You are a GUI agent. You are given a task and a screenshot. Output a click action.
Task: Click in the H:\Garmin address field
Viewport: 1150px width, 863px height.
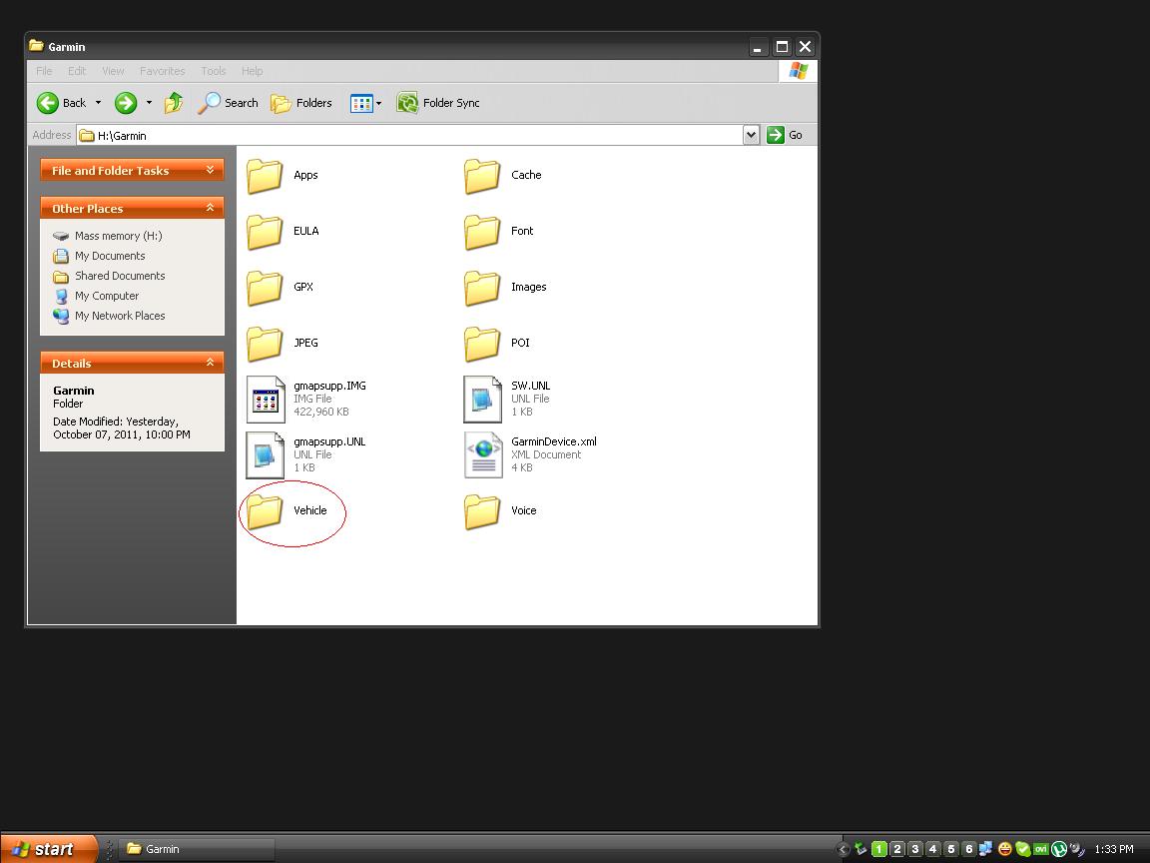(x=410, y=135)
